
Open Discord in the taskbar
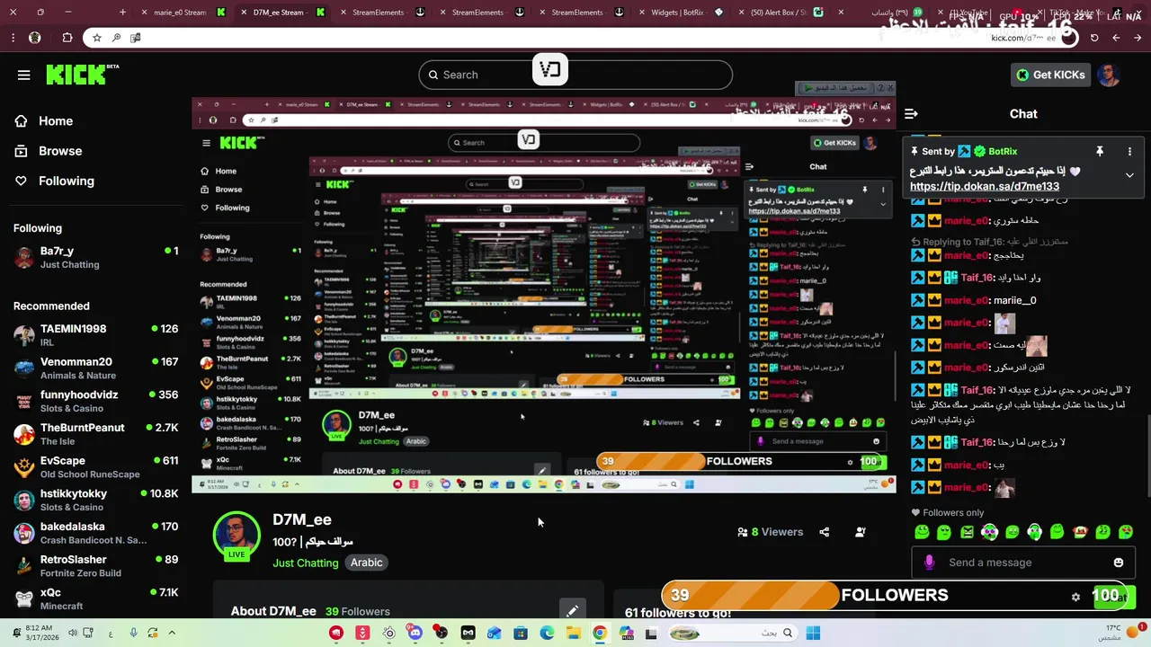415,633
